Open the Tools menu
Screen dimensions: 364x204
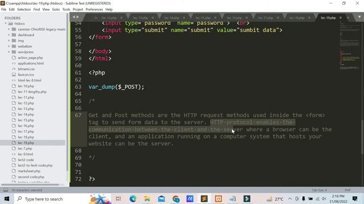click(66, 10)
